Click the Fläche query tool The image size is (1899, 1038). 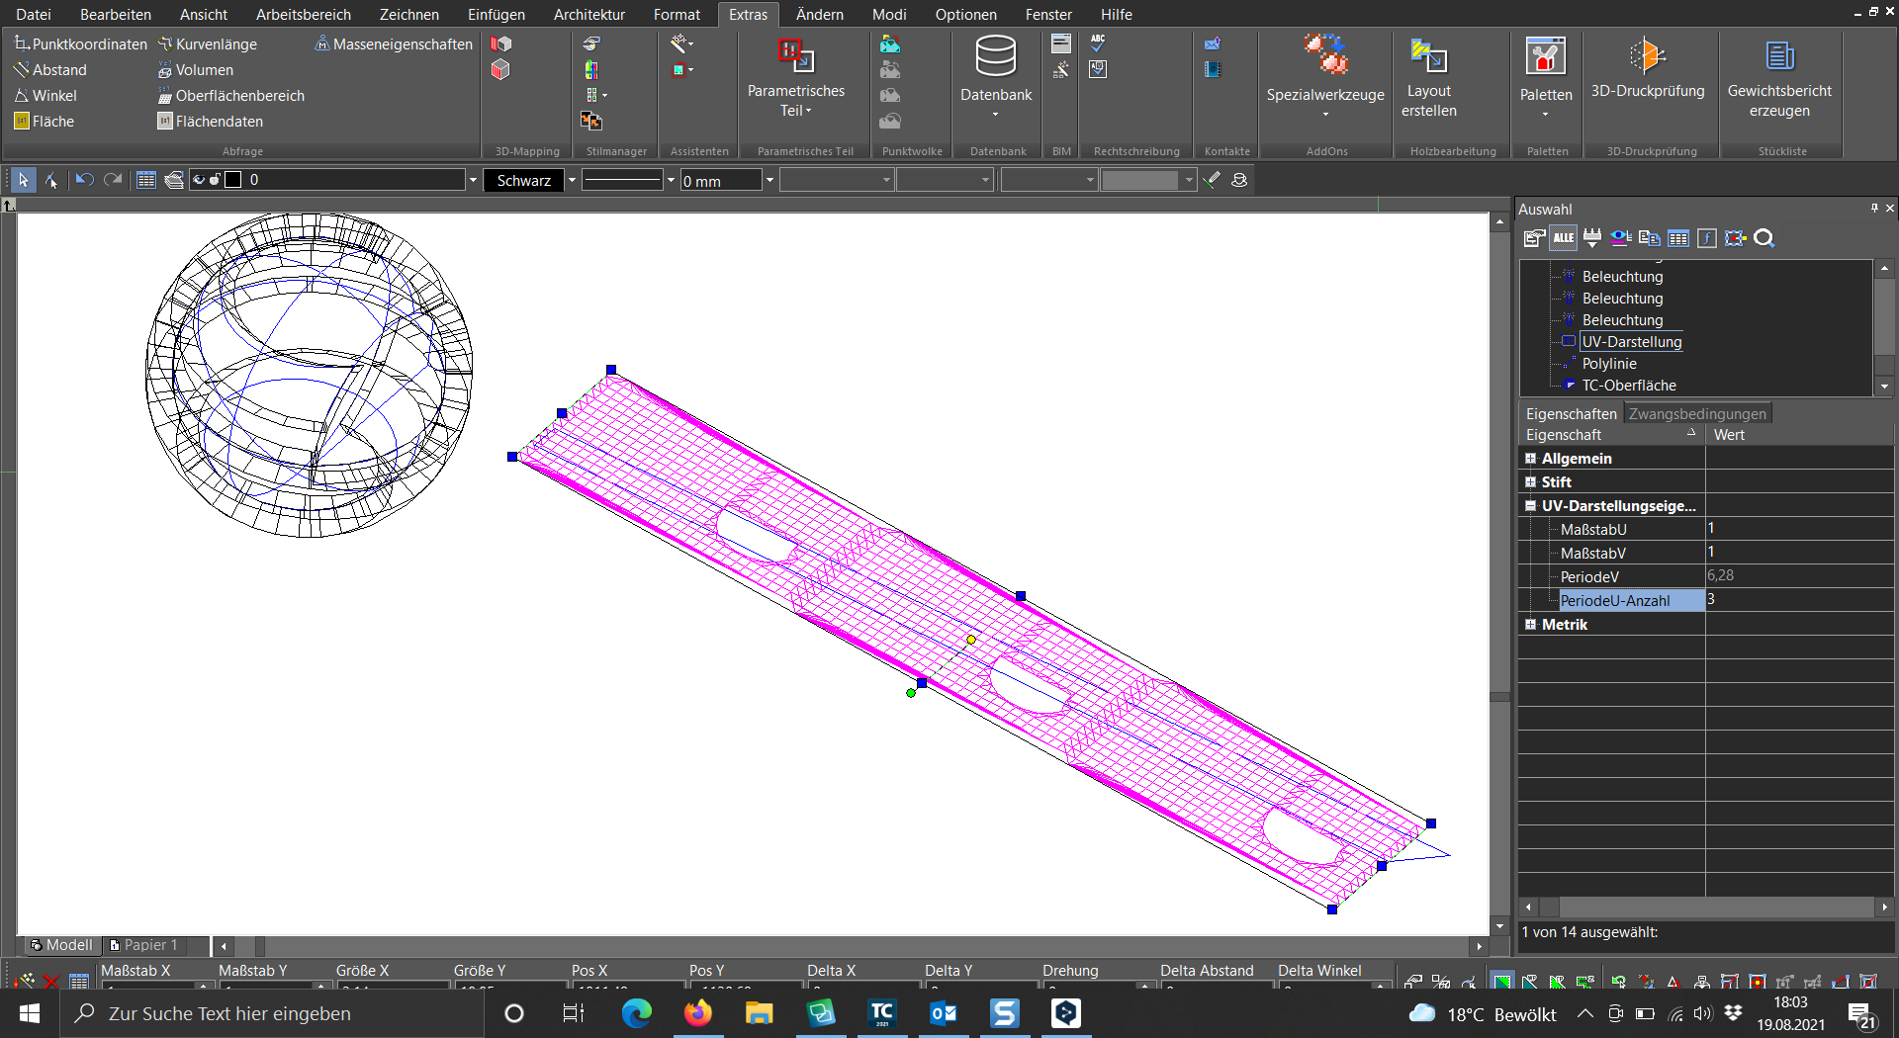(x=45, y=121)
